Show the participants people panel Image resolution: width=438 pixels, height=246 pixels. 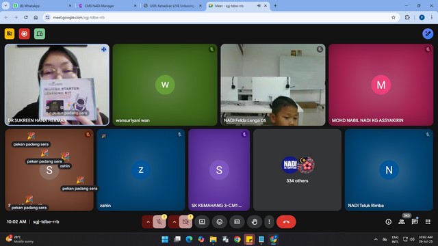402,221
